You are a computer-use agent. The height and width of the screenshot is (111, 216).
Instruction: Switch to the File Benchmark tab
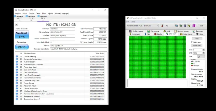pos(136,31)
